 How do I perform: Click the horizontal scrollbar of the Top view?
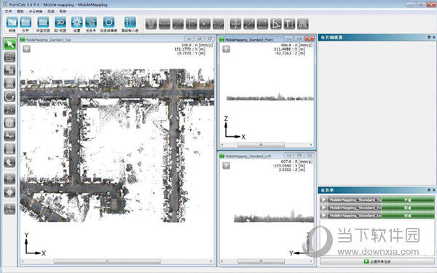117,261
